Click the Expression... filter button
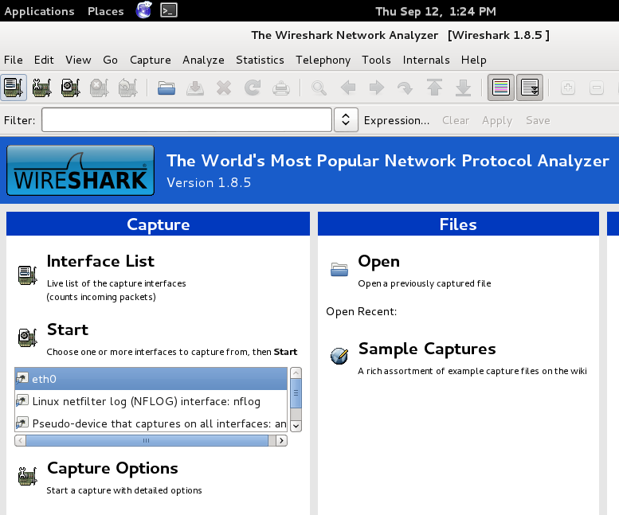The image size is (619, 515). click(x=396, y=120)
